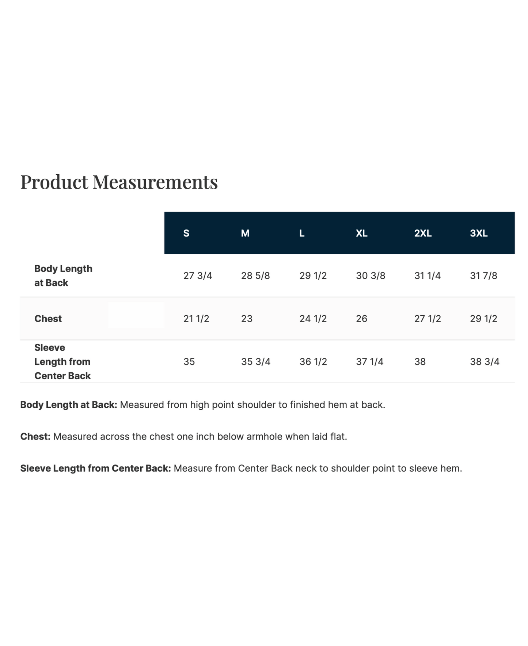This screenshot has width=528, height=646.
Task: Click the 28 5/8 body length cell
Action: (x=255, y=275)
